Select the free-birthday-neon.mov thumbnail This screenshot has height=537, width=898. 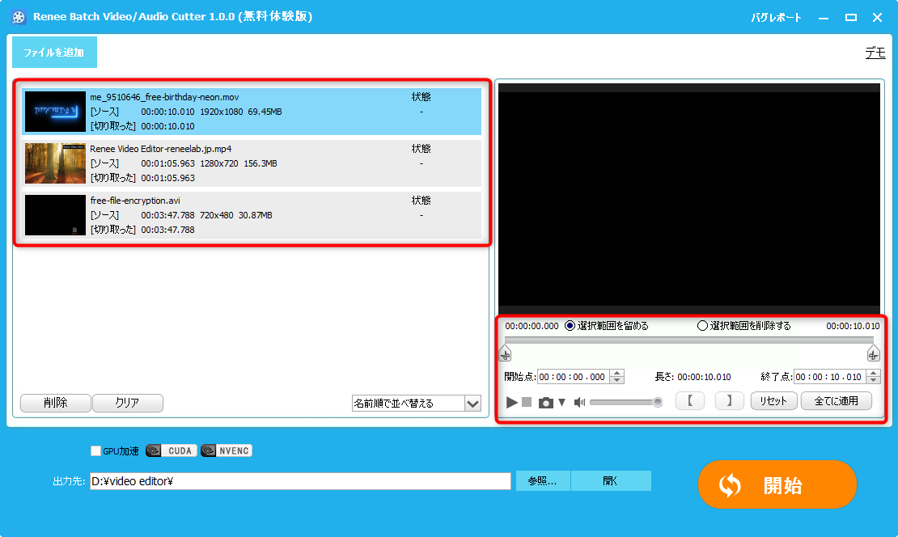(x=55, y=112)
